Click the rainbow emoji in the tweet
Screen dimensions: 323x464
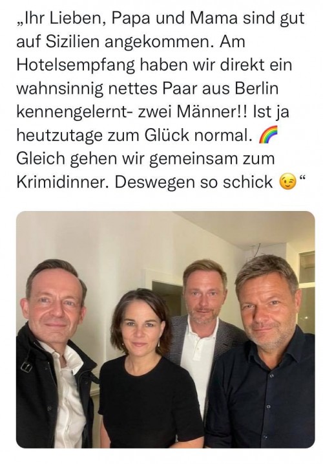[269, 135]
